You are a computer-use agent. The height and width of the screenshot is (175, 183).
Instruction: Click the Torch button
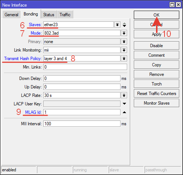(x=156, y=84)
